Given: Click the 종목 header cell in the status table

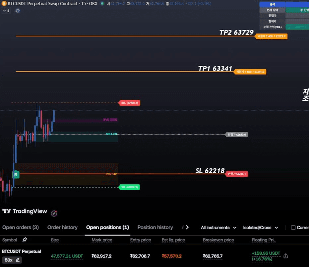Looking at the screenshot, I should (272, 4).
